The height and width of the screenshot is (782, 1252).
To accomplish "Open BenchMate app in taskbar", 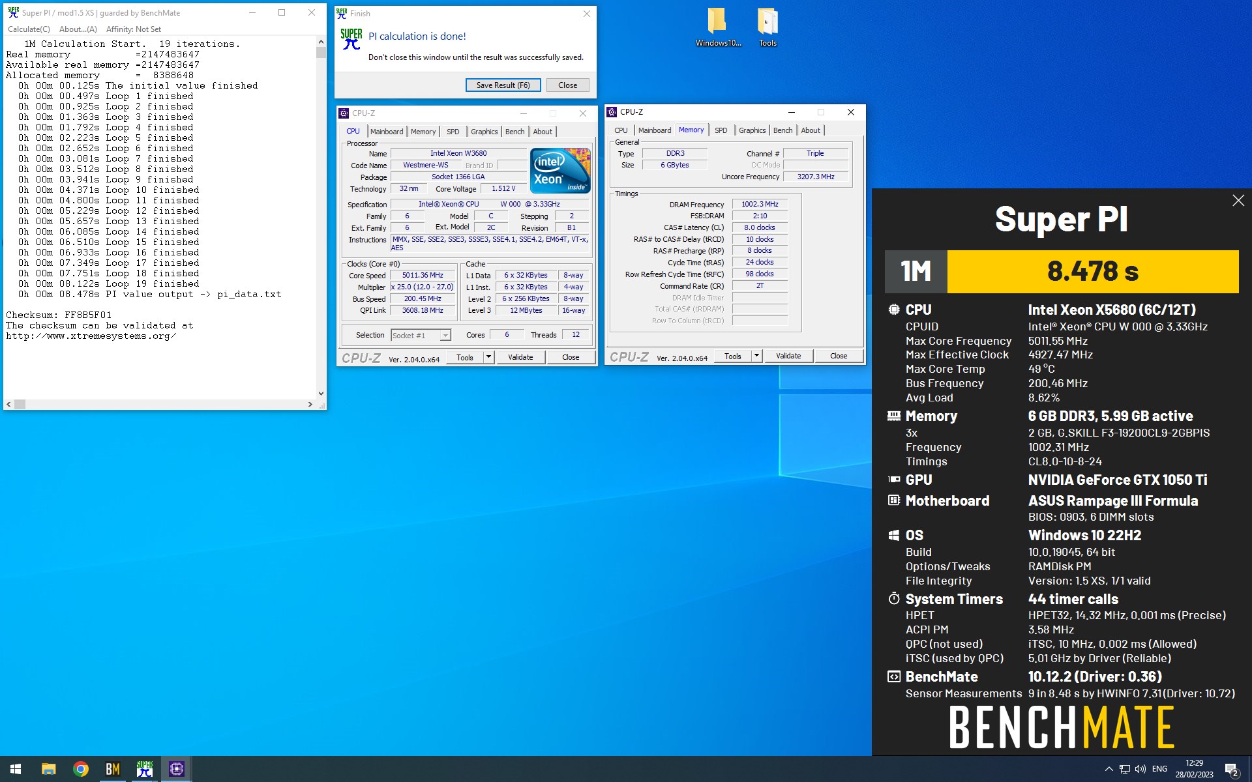I will (112, 769).
